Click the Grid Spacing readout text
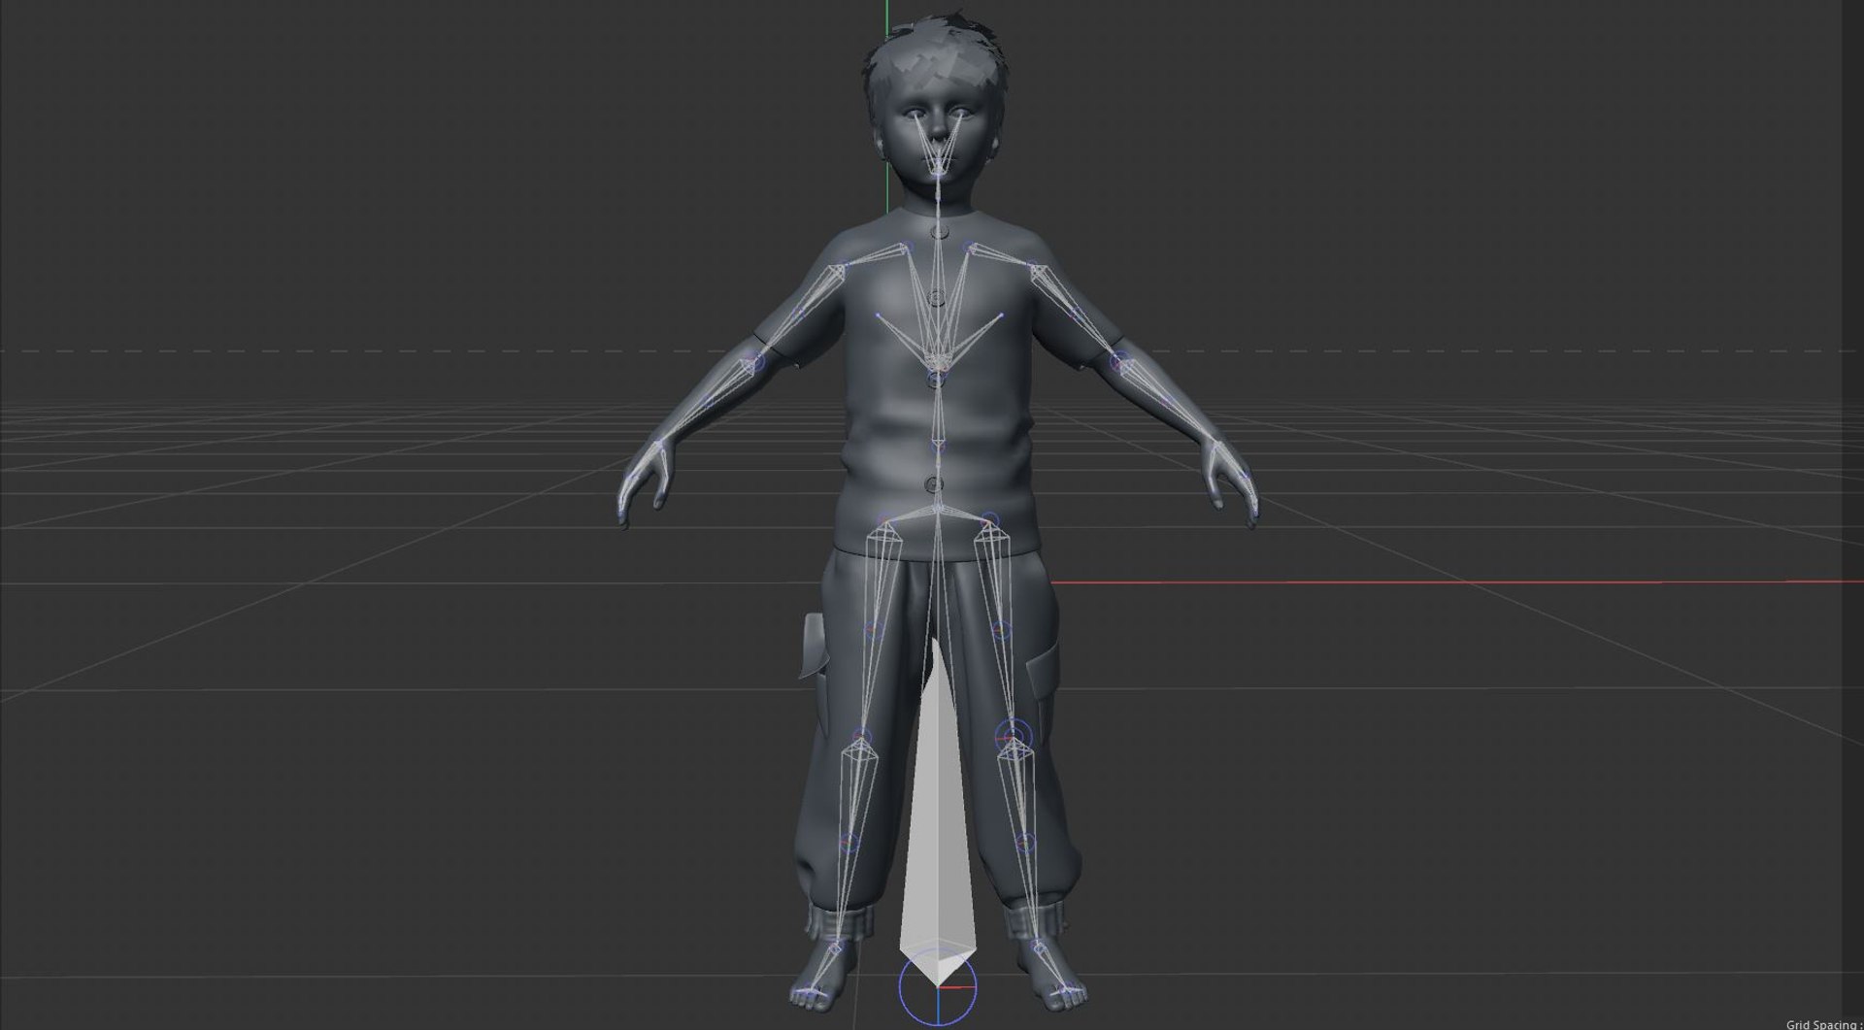Screen dimensions: 1864x1030 pos(1823,1024)
